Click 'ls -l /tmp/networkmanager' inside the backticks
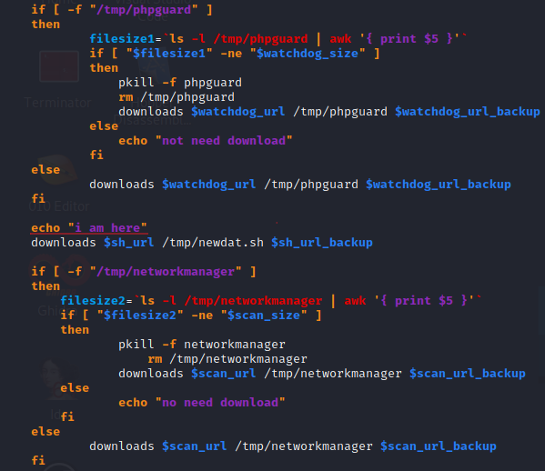Image resolution: width=545 pixels, height=471 pixels. coord(231,301)
